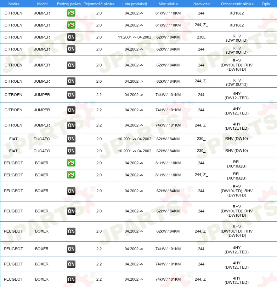Click 244, Z_ in Peugeot 2.2 diesel row
The width and height of the screenshot is (277, 287).
pyautogui.click(x=201, y=279)
